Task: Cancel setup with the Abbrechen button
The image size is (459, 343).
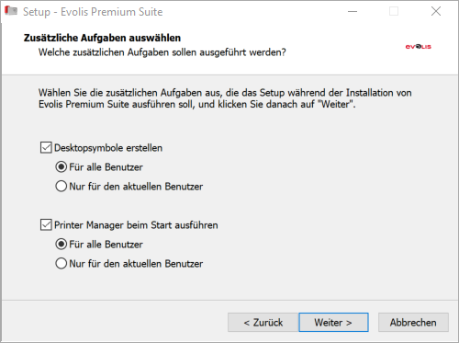Action: (x=413, y=323)
